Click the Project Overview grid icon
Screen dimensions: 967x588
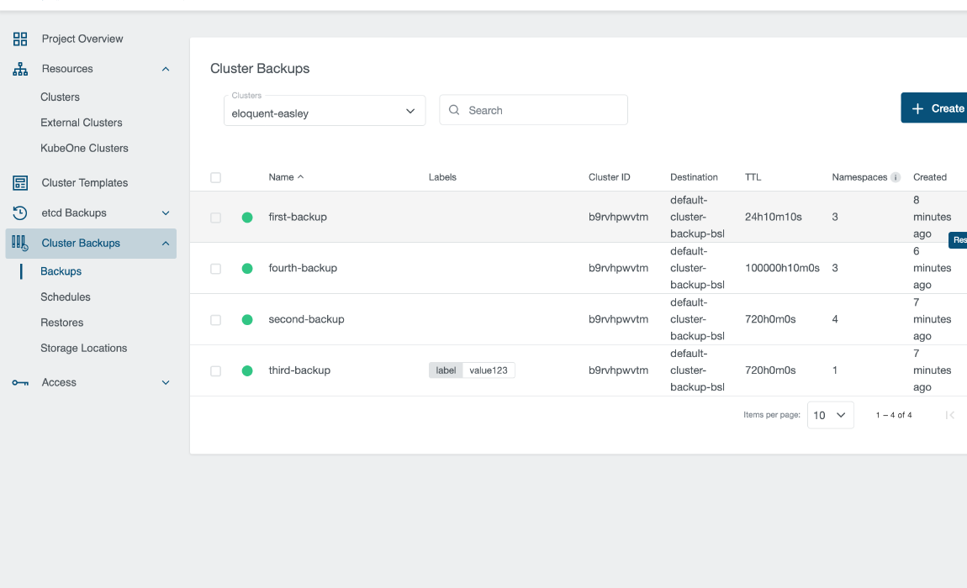pyautogui.click(x=20, y=39)
